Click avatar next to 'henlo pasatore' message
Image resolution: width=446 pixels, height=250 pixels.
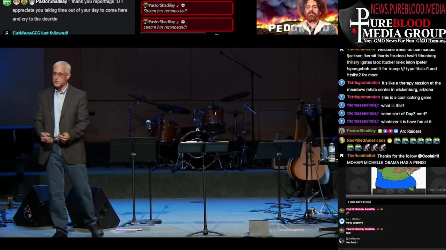pyautogui.click(x=342, y=221)
